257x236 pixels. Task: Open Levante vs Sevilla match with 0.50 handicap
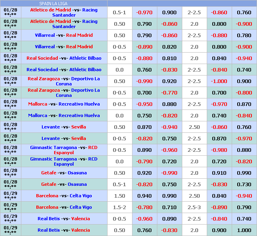[64, 127]
